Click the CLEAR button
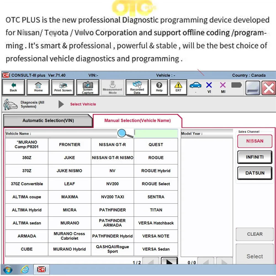 (254, 234)
